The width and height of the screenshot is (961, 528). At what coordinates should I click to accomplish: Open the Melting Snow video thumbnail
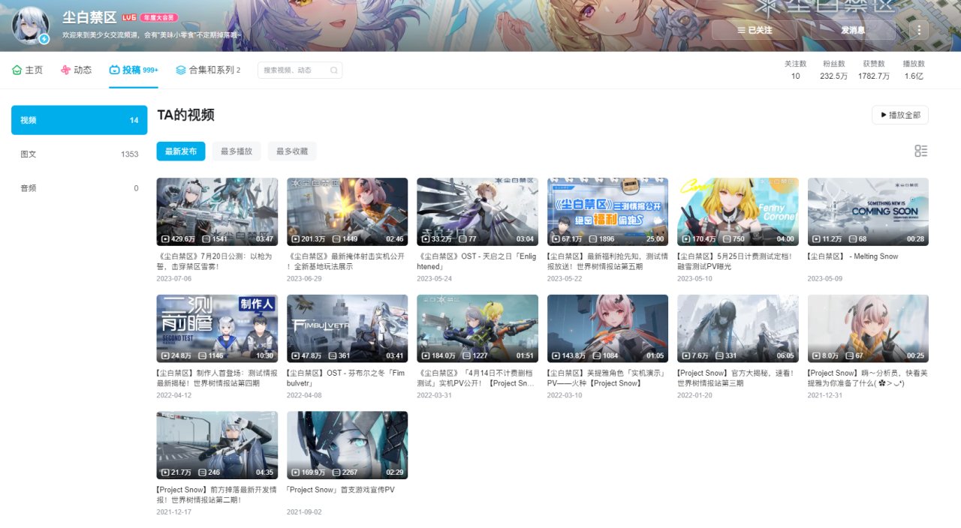[x=868, y=211]
